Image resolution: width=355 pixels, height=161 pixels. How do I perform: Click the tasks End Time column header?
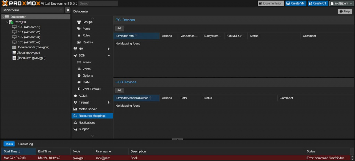tap(53, 151)
